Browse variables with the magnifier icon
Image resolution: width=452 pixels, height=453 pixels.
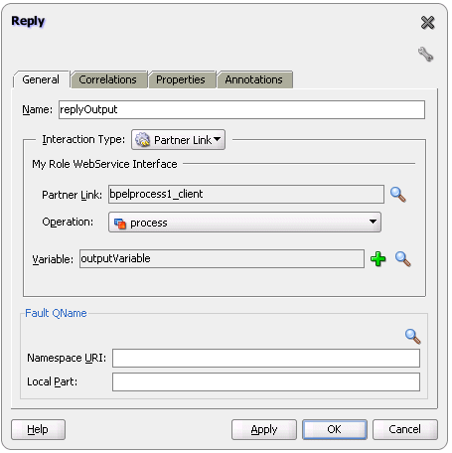pos(403,259)
